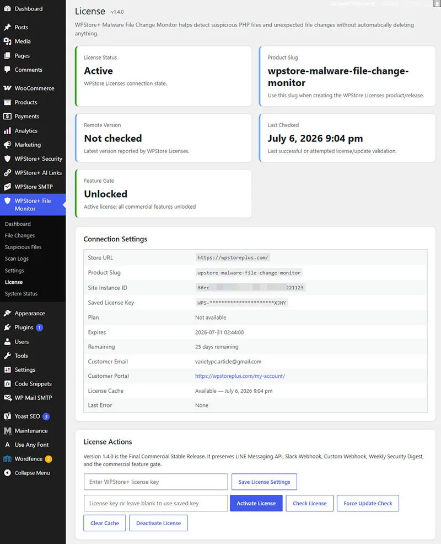Open the File Changes submenu item
Image resolution: width=441 pixels, height=544 pixels.
pos(20,236)
